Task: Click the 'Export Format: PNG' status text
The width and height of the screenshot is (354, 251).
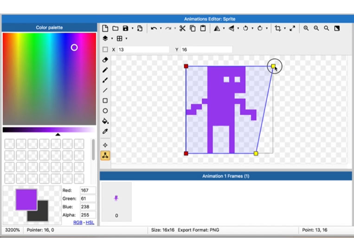Action: (198, 230)
